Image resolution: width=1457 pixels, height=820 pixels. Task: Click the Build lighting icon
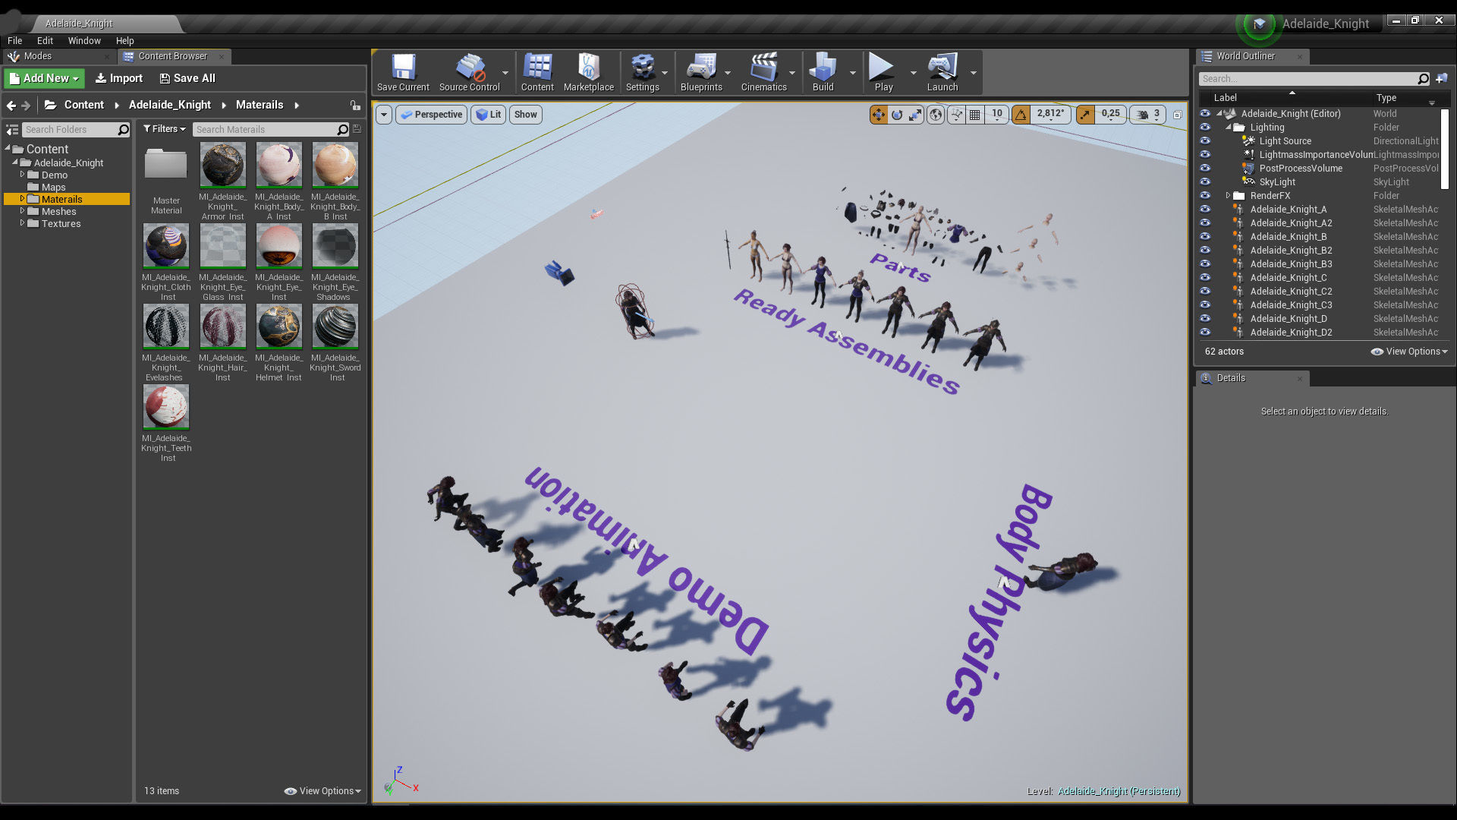tap(823, 72)
